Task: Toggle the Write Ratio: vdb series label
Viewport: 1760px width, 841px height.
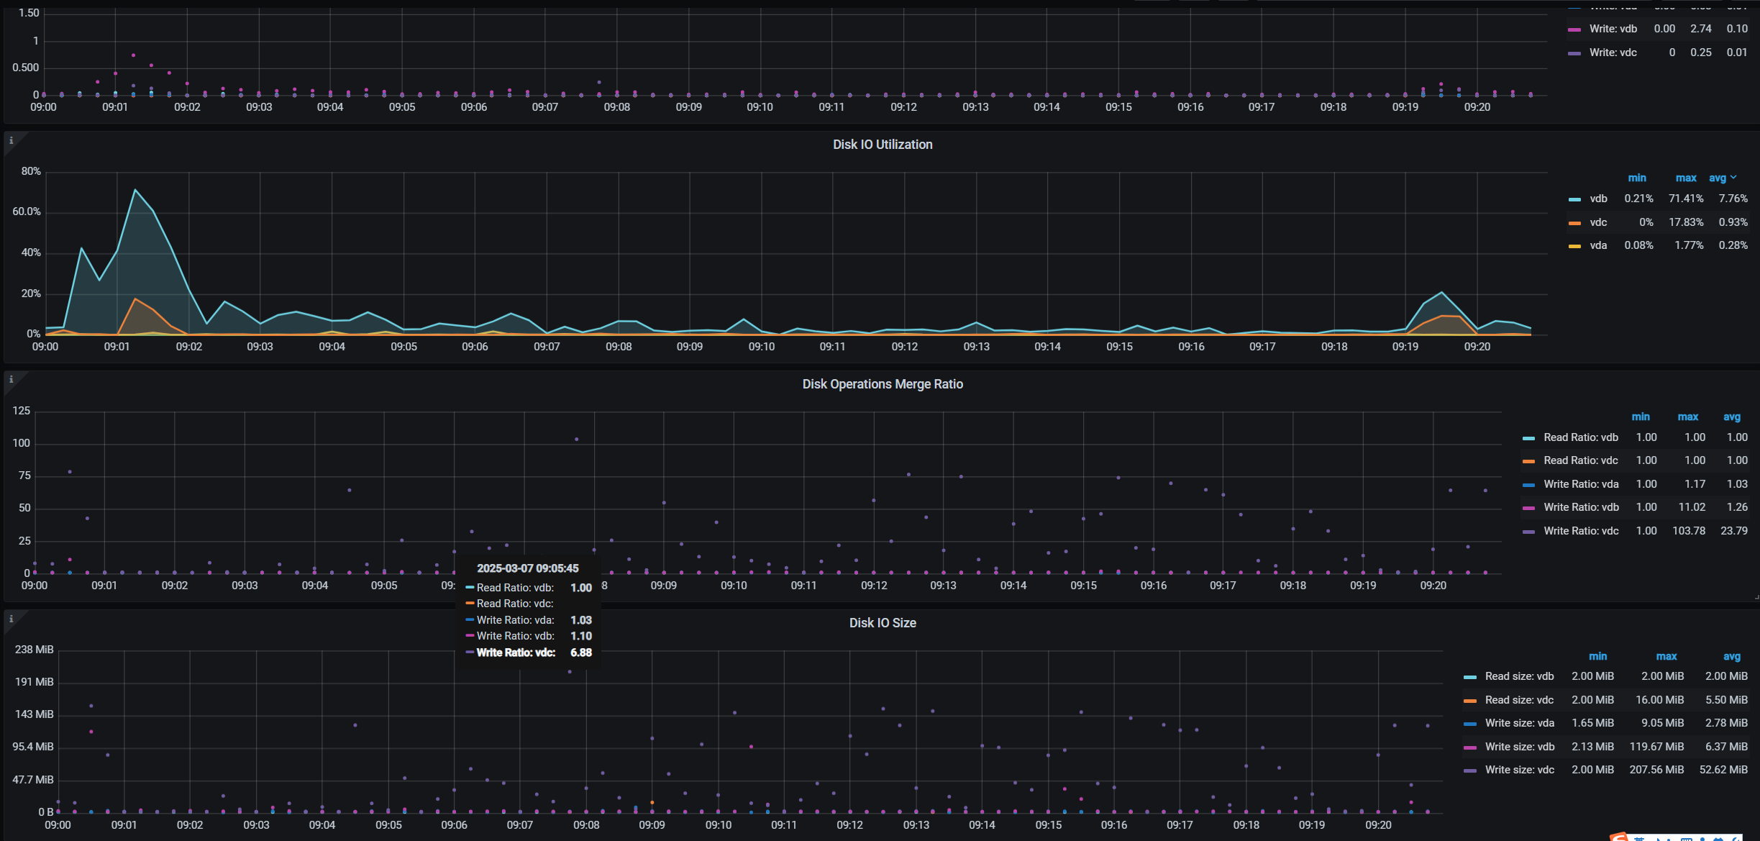Action: click(1581, 507)
